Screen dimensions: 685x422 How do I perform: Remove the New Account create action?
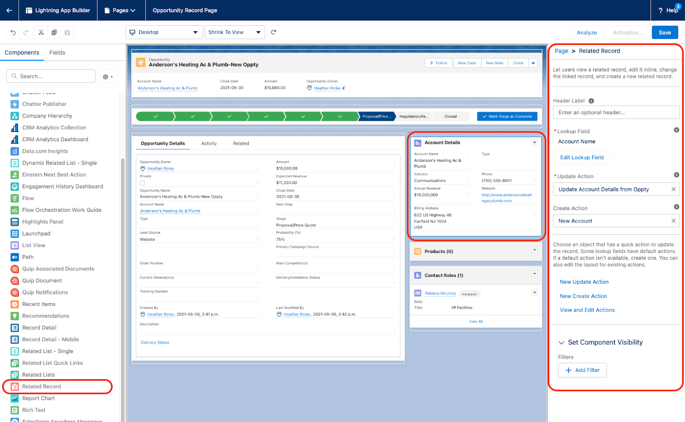(673, 220)
